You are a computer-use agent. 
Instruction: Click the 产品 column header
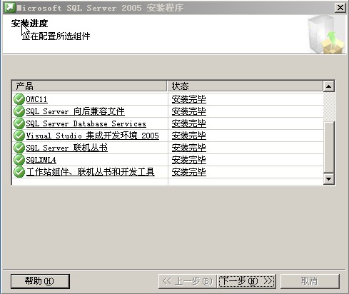(x=89, y=86)
